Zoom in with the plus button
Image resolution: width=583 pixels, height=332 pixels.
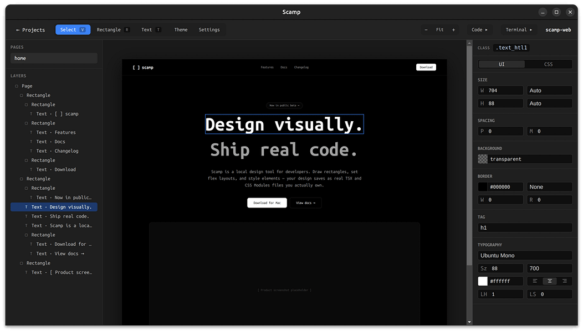click(453, 30)
